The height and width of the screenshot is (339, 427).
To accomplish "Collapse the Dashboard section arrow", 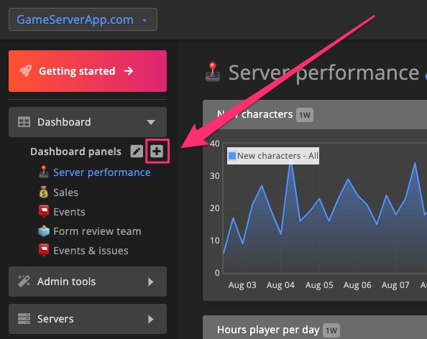I will 151,122.
